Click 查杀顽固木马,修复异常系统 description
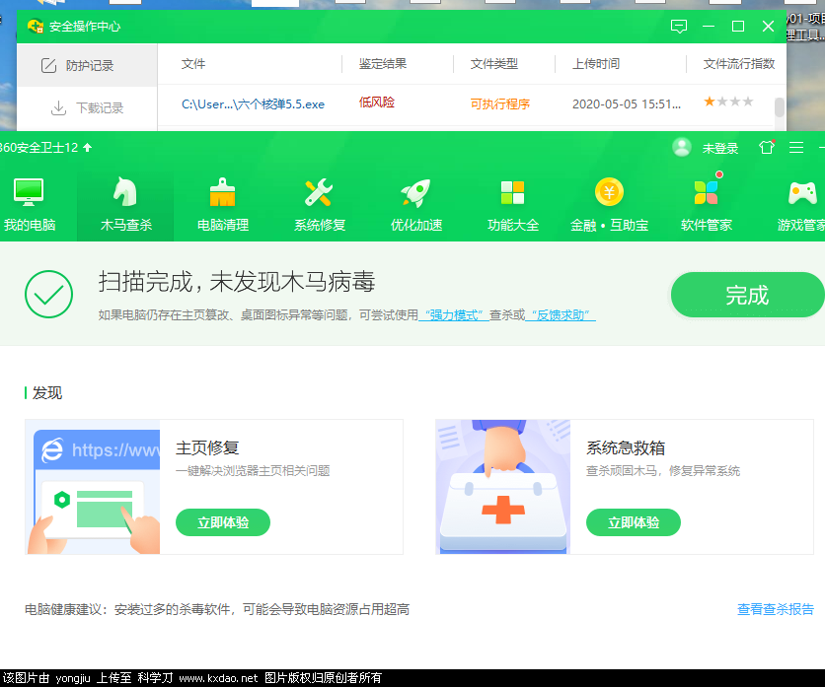 point(663,470)
